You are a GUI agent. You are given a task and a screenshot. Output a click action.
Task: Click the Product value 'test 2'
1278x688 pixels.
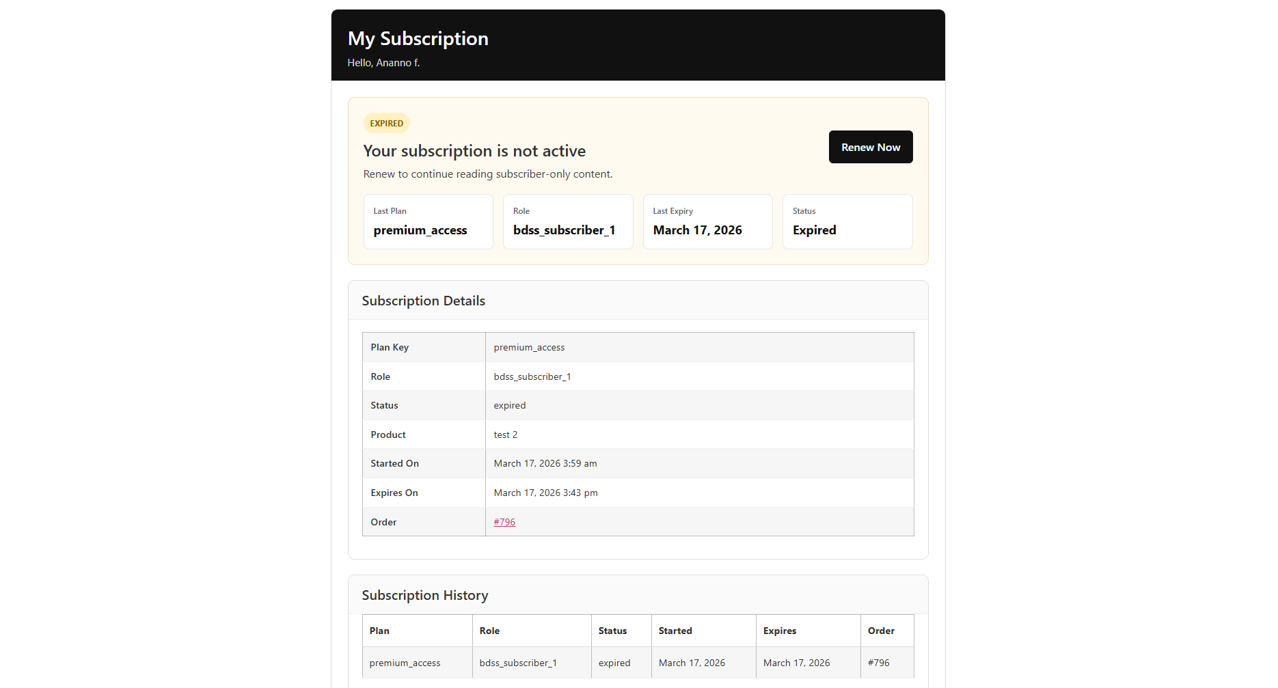(x=506, y=435)
